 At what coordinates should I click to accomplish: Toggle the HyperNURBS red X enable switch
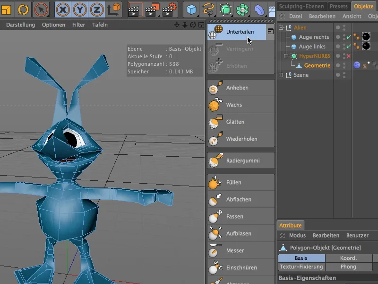349,56
